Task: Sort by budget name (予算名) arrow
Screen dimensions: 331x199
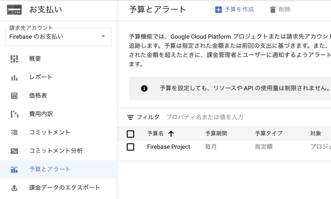Action: click(x=171, y=134)
